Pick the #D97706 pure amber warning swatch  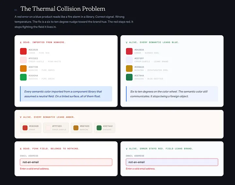click(23, 69)
